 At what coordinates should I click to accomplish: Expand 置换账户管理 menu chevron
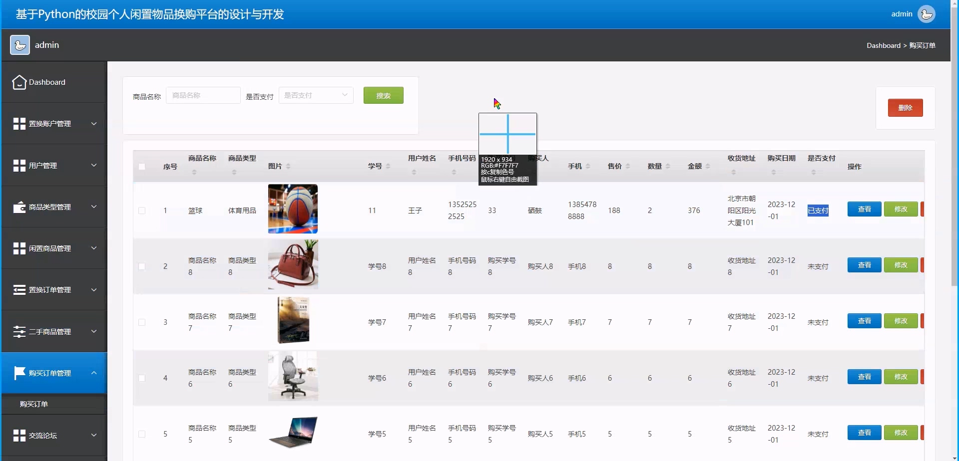(x=93, y=124)
